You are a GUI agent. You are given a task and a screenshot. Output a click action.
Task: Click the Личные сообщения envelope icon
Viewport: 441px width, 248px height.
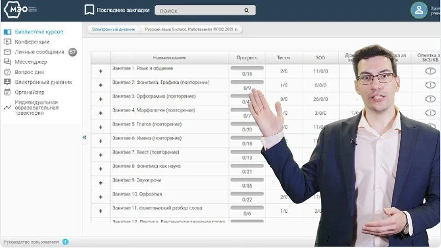7,52
